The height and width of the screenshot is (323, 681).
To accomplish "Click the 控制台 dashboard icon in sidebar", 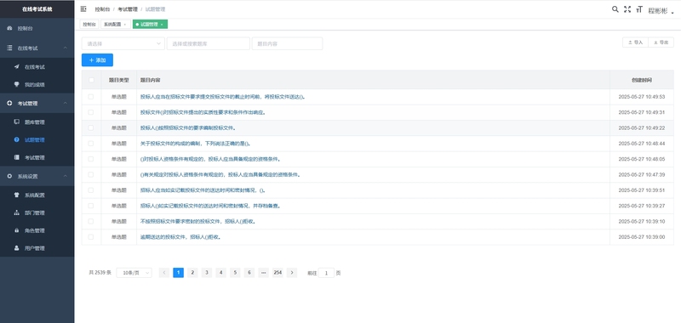I will pos(9,29).
